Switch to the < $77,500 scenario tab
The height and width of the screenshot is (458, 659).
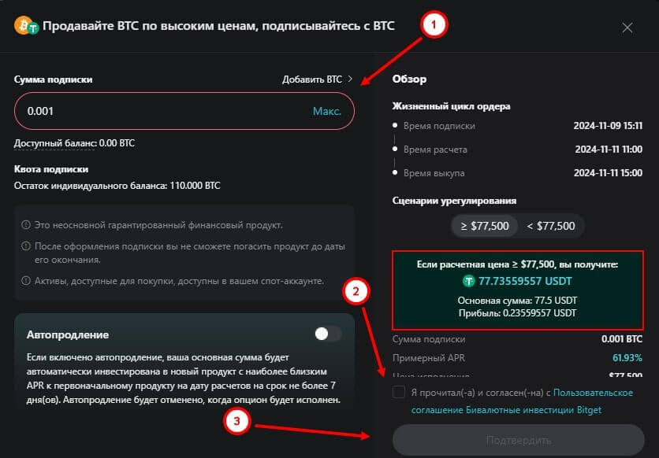[x=550, y=226]
